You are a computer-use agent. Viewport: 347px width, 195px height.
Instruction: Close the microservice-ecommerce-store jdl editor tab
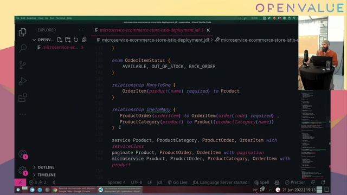tap(208, 30)
